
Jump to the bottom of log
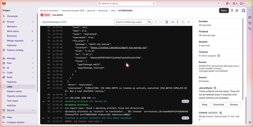pyautogui.click(x=183, y=22)
